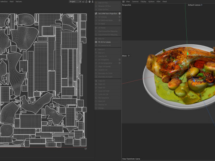Open options gear for Set UVW from Projection
Screen dimensions: 215x161
pyautogui.click(x=120, y=13)
